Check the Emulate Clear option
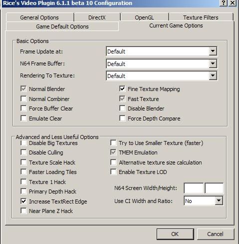The width and height of the screenshot is (239, 244). 23,118
